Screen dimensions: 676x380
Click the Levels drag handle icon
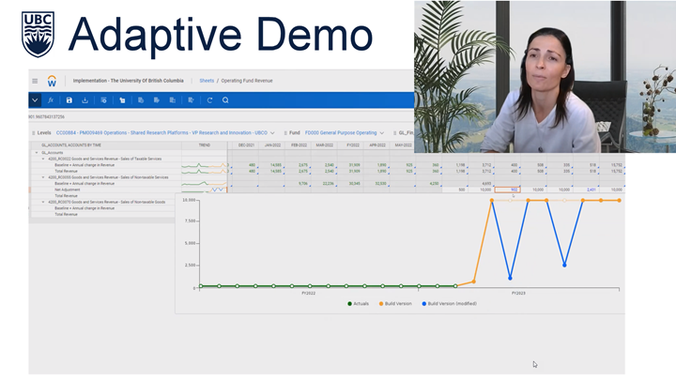(x=33, y=133)
